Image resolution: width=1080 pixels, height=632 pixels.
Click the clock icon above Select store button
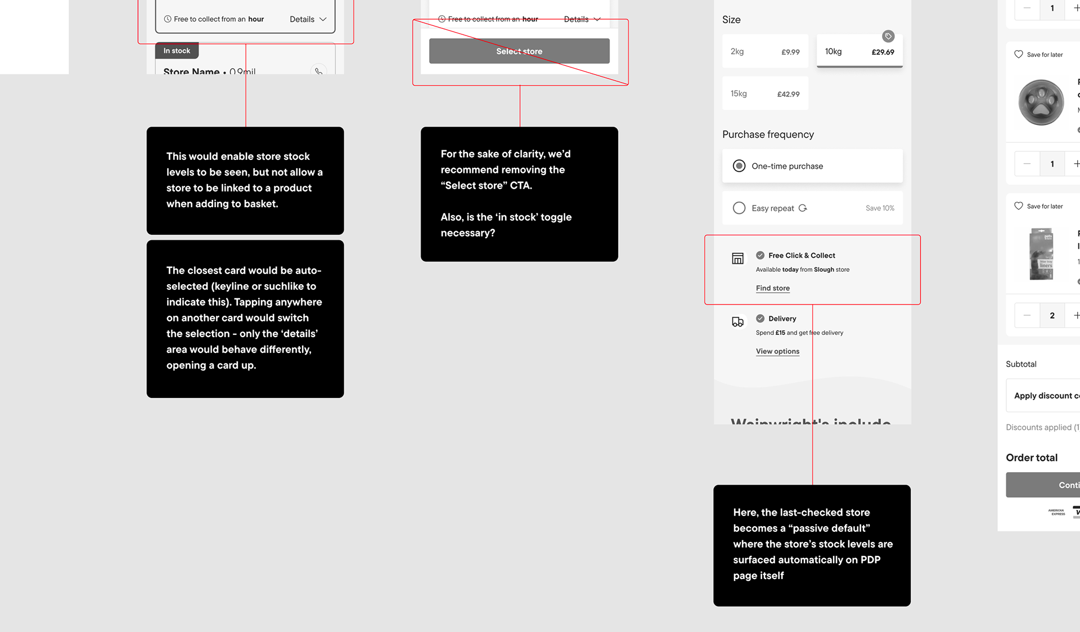pyautogui.click(x=442, y=19)
